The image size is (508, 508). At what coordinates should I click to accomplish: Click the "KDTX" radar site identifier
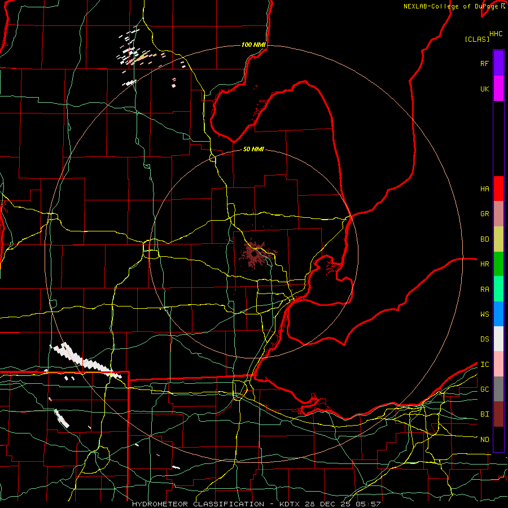tap(290, 504)
